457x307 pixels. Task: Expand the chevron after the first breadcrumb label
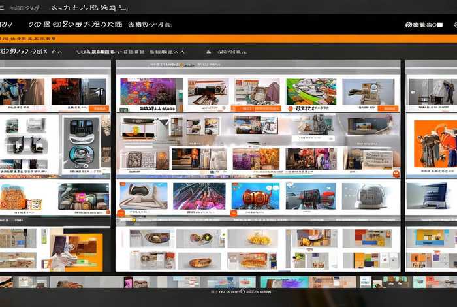pos(57,51)
